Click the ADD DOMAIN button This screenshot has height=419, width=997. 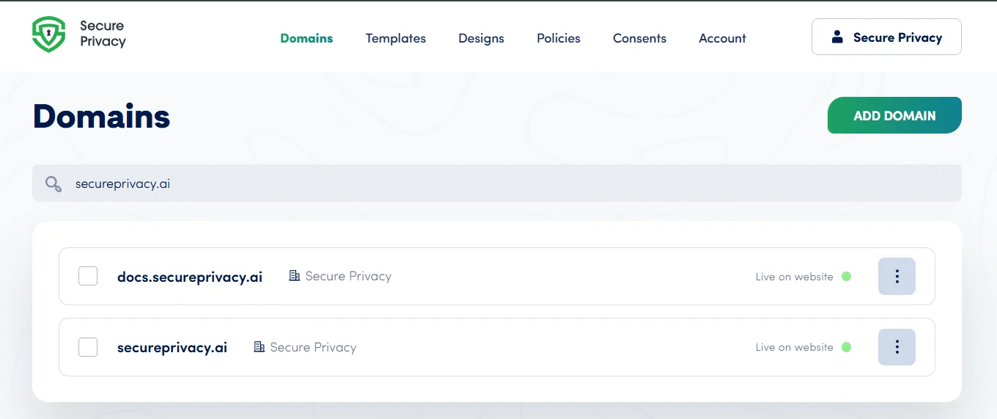click(x=894, y=115)
